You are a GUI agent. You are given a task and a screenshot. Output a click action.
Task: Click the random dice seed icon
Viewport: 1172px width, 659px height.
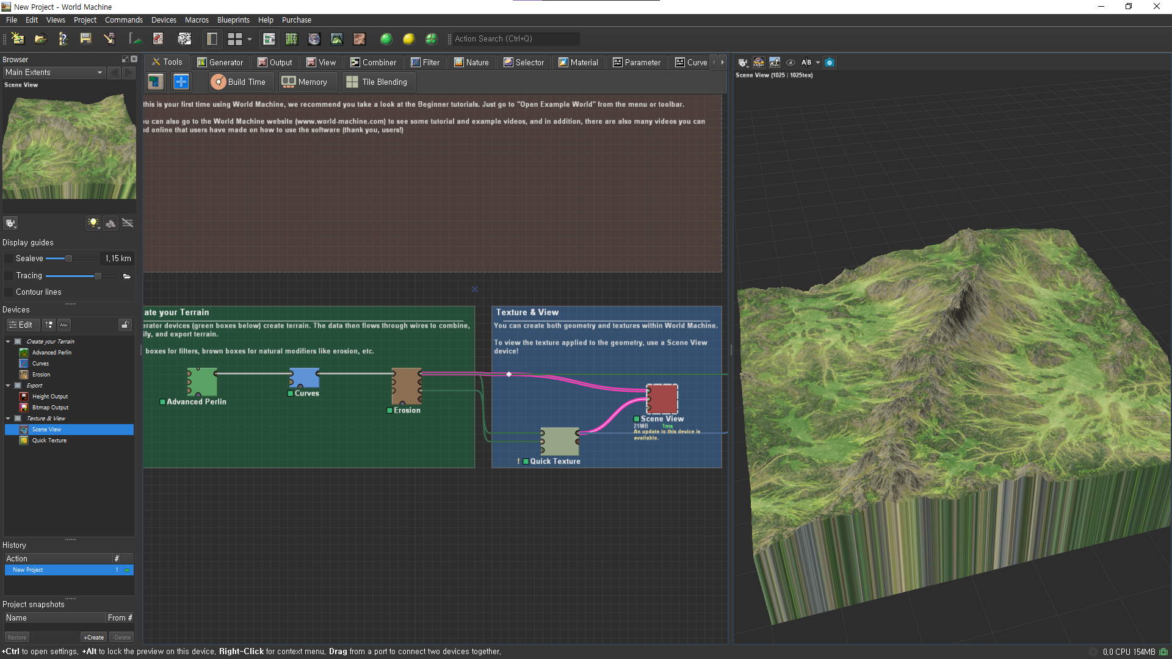click(x=184, y=39)
